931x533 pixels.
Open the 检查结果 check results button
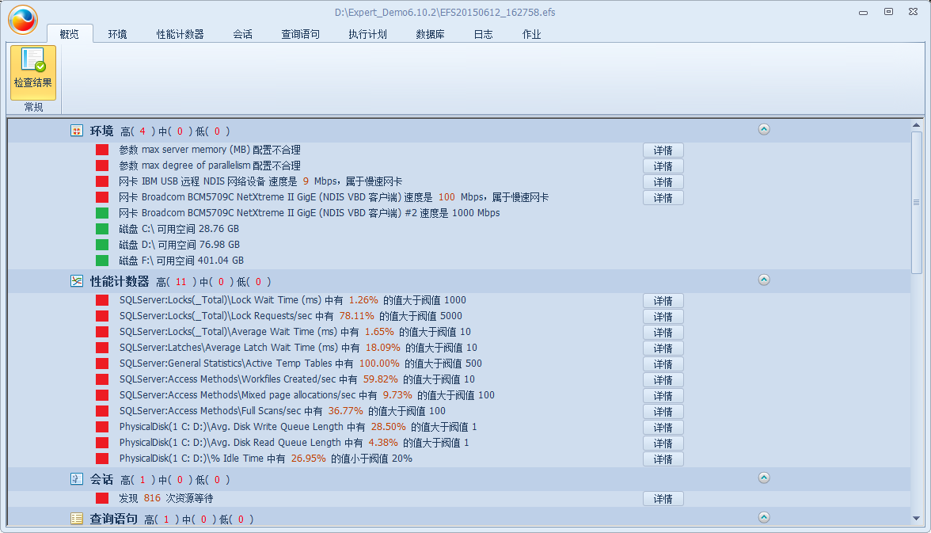tap(33, 73)
